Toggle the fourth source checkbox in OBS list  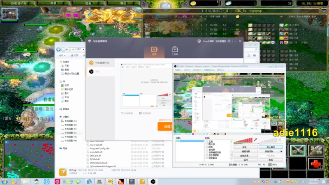(x=207, y=150)
